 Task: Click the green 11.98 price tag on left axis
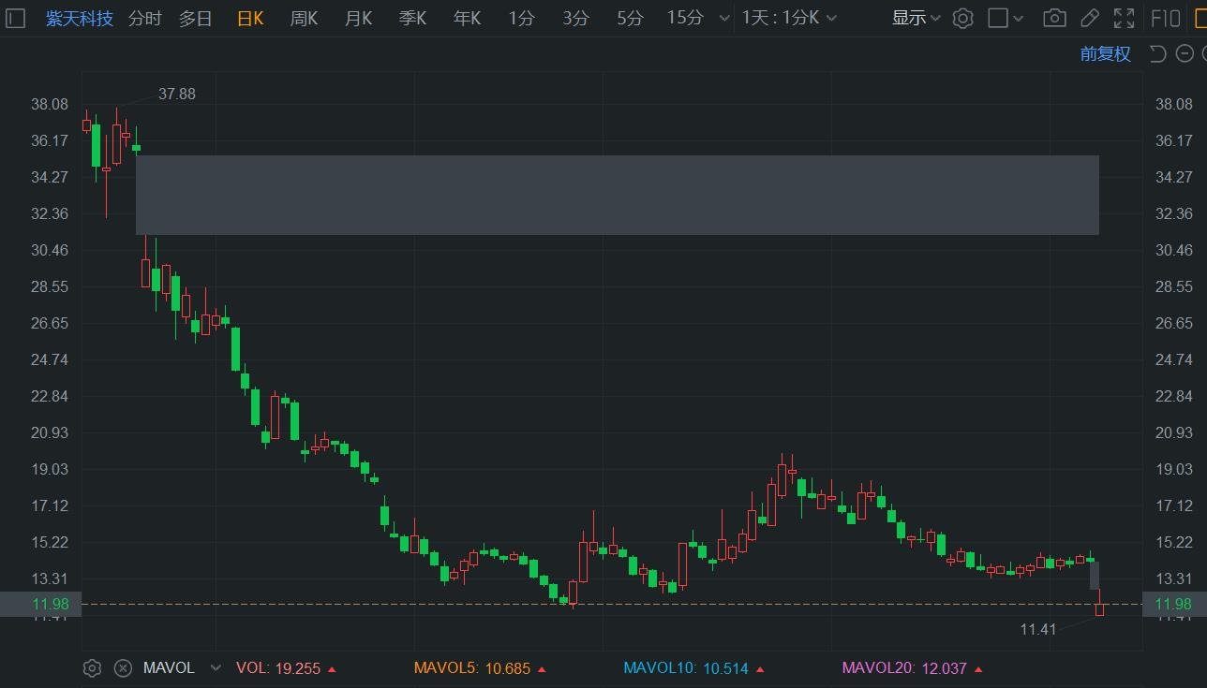click(41, 604)
